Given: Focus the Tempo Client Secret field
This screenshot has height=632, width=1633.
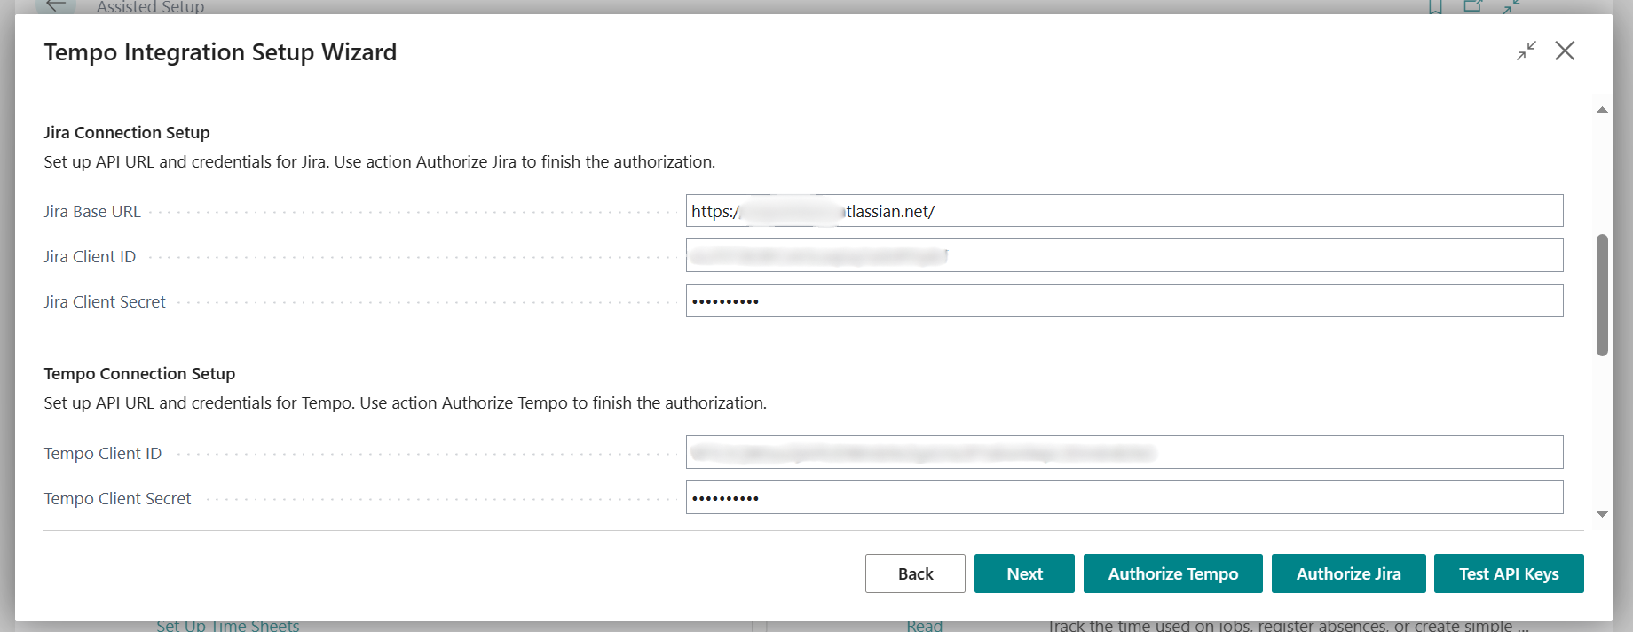Looking at the screenshot, I should pyautogui.click(x=1124, y=498).
